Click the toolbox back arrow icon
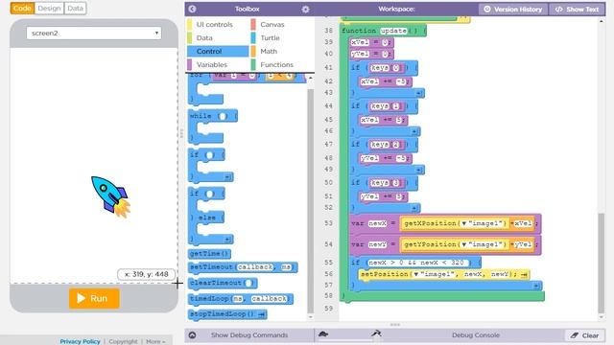Image resolution: width=614 pixels, height=345 pixels. tap(192, 9)
